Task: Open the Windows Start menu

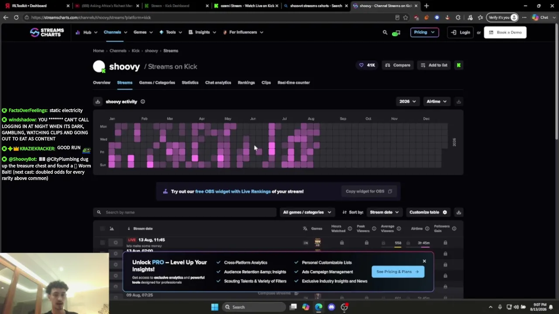Action: (214, 307)
